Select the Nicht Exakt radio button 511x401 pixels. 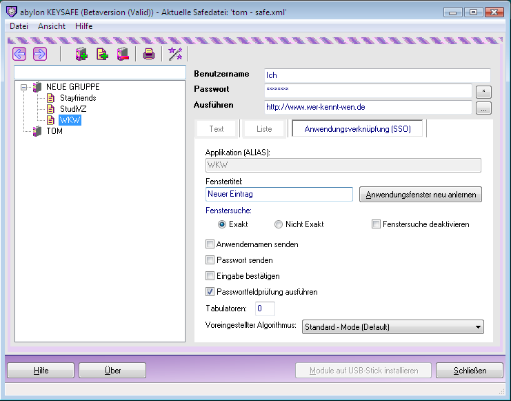[279, 224]
